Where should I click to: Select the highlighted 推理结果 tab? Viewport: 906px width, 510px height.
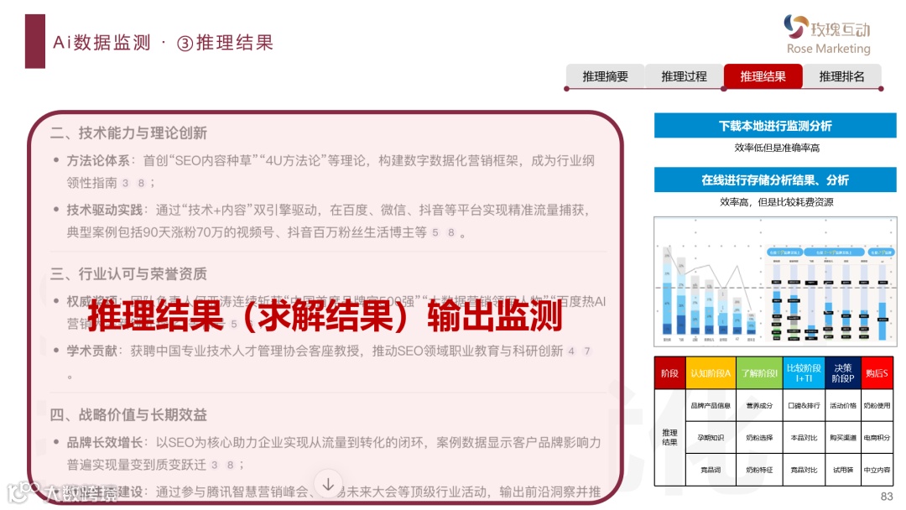click(763, 76)
